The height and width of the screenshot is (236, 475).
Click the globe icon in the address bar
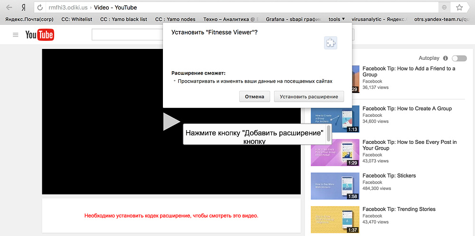pos(444,8)
